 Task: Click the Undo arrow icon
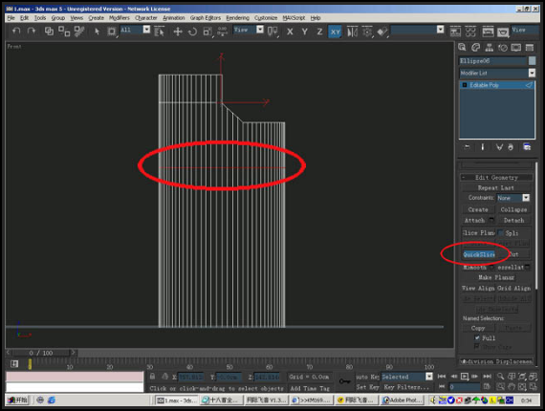click(16, 32)
